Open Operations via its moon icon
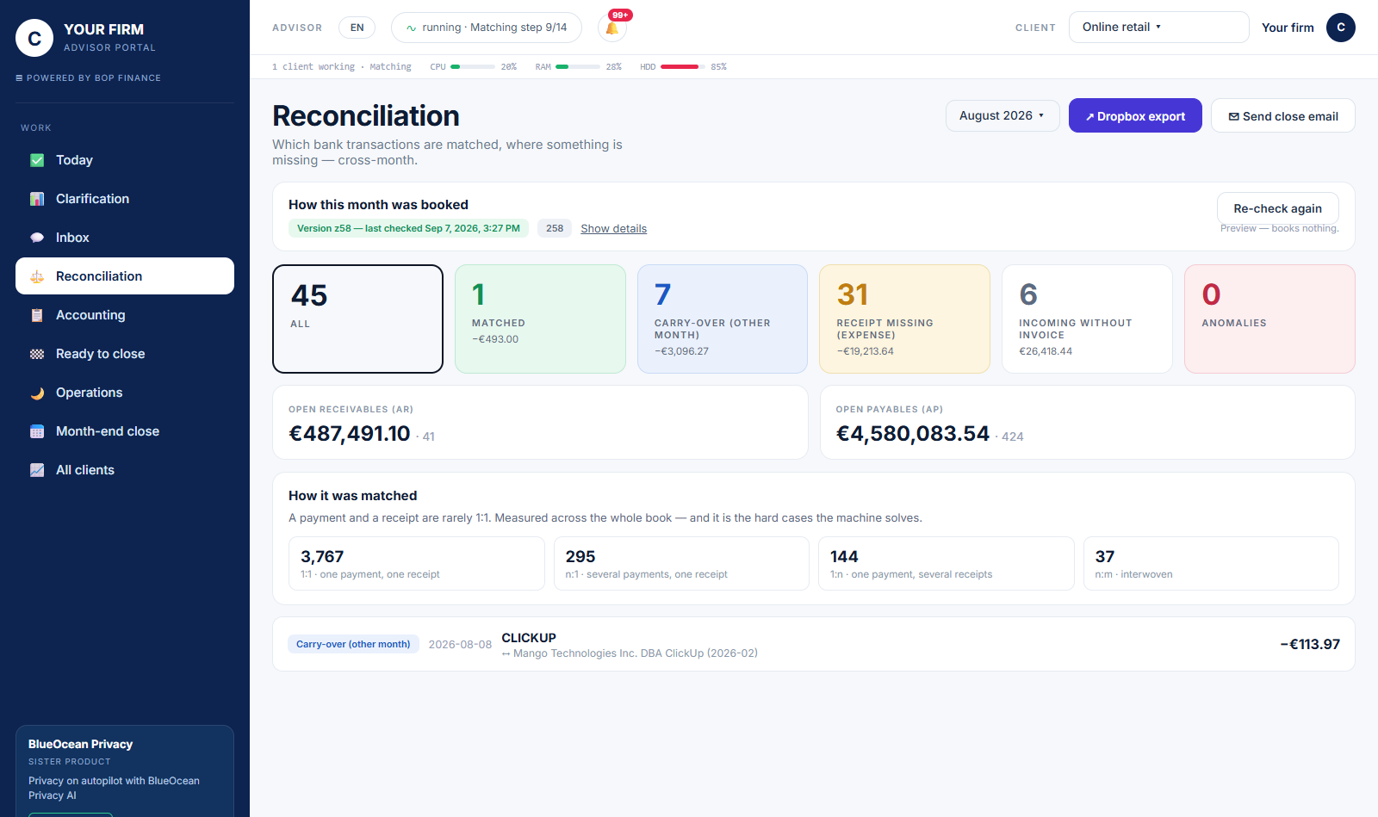 click(37, 393)
